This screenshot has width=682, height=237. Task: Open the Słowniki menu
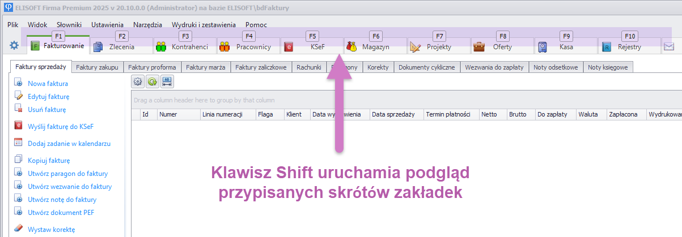tap(69, 25)
